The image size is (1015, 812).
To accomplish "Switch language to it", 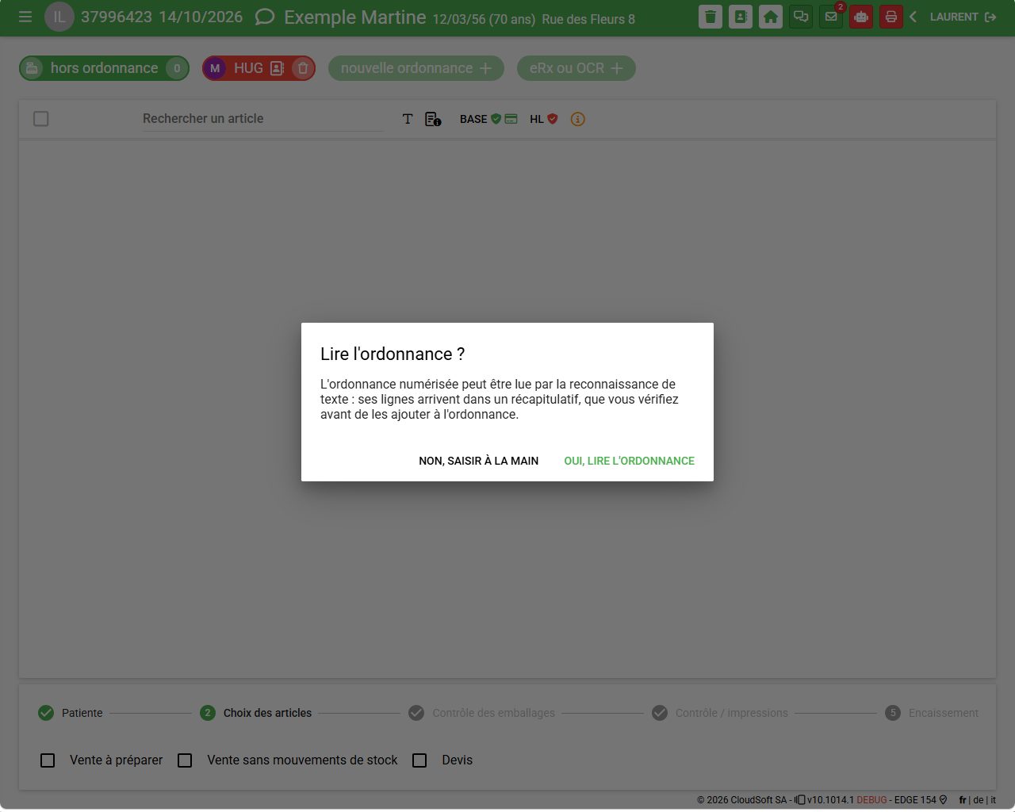I will pyautogui.click(x=993, y=800).
